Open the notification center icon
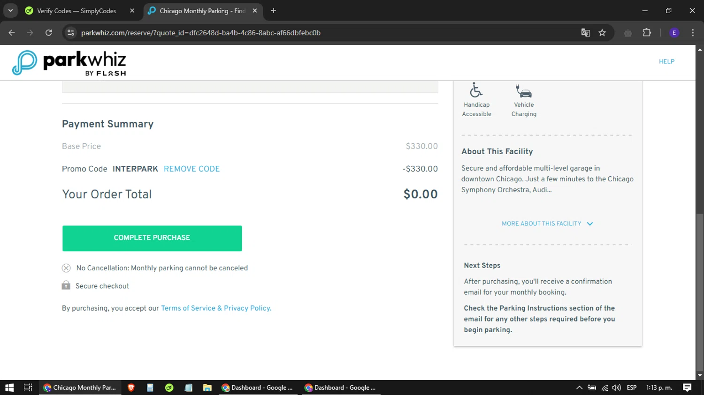This screenshot has width=704, height=395. 688,388
